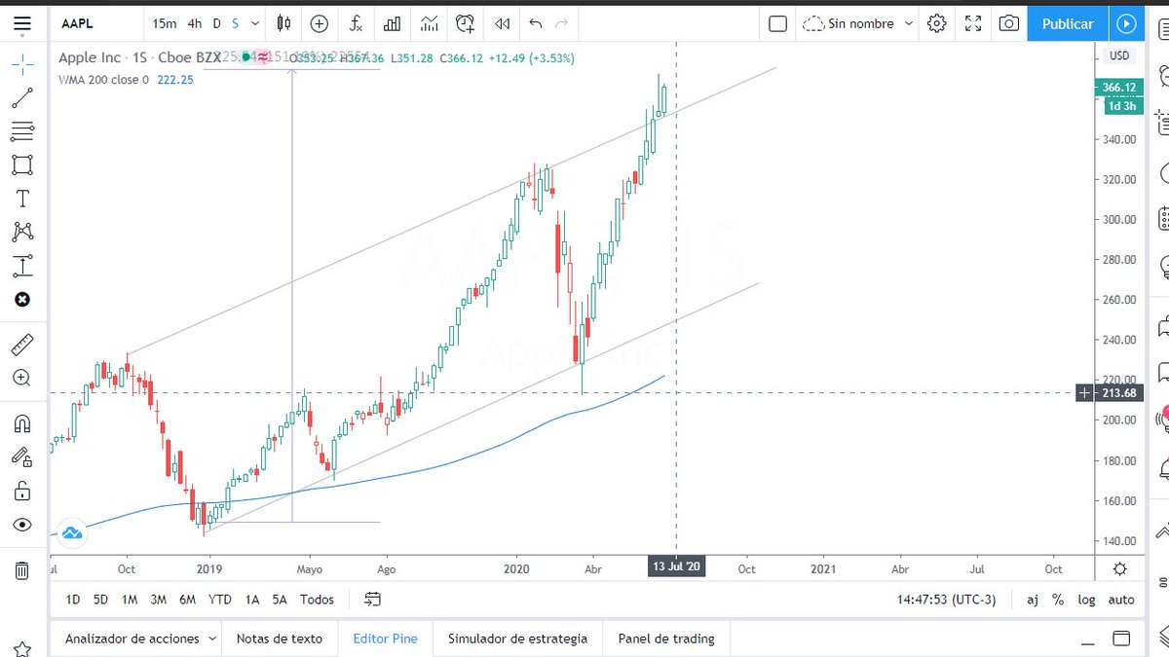Viewport: 1169px width, 657px height.
Task: Toggle logarithmic scale 'log'
Action: 1086,600
